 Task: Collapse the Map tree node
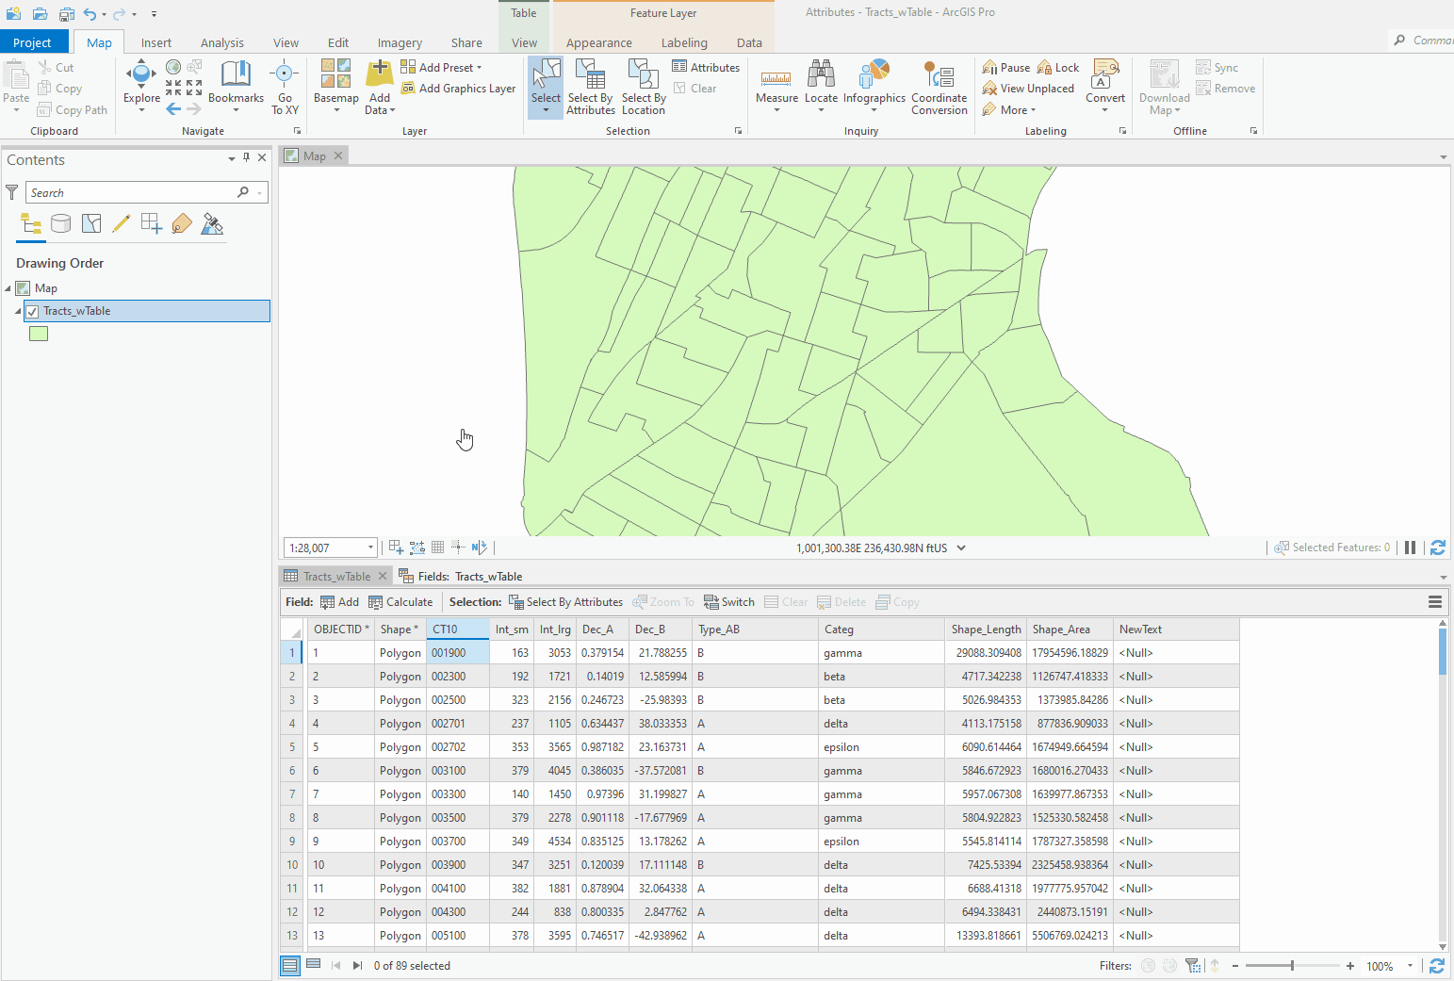tap(8, 288)
